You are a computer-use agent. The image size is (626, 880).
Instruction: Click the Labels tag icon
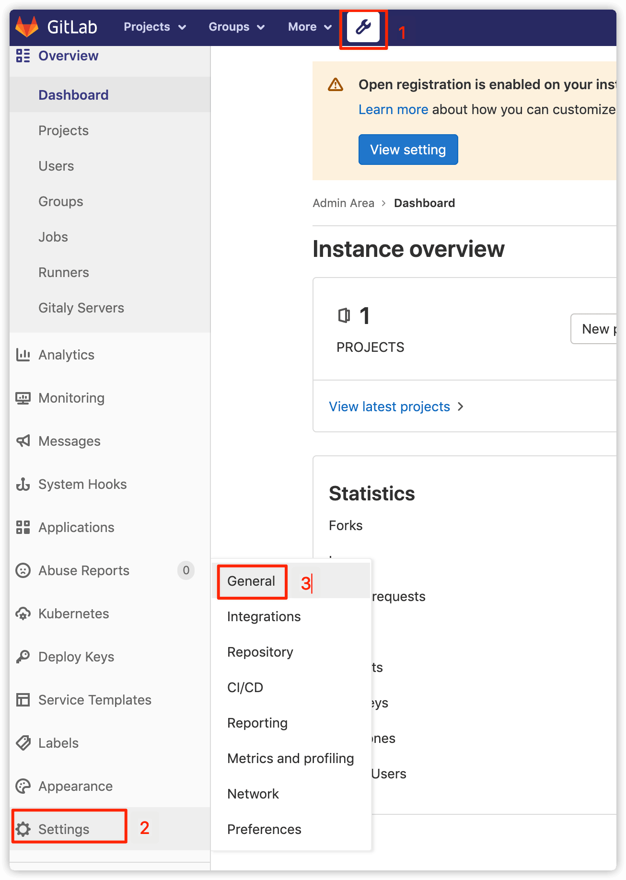(x=23, y=743)
